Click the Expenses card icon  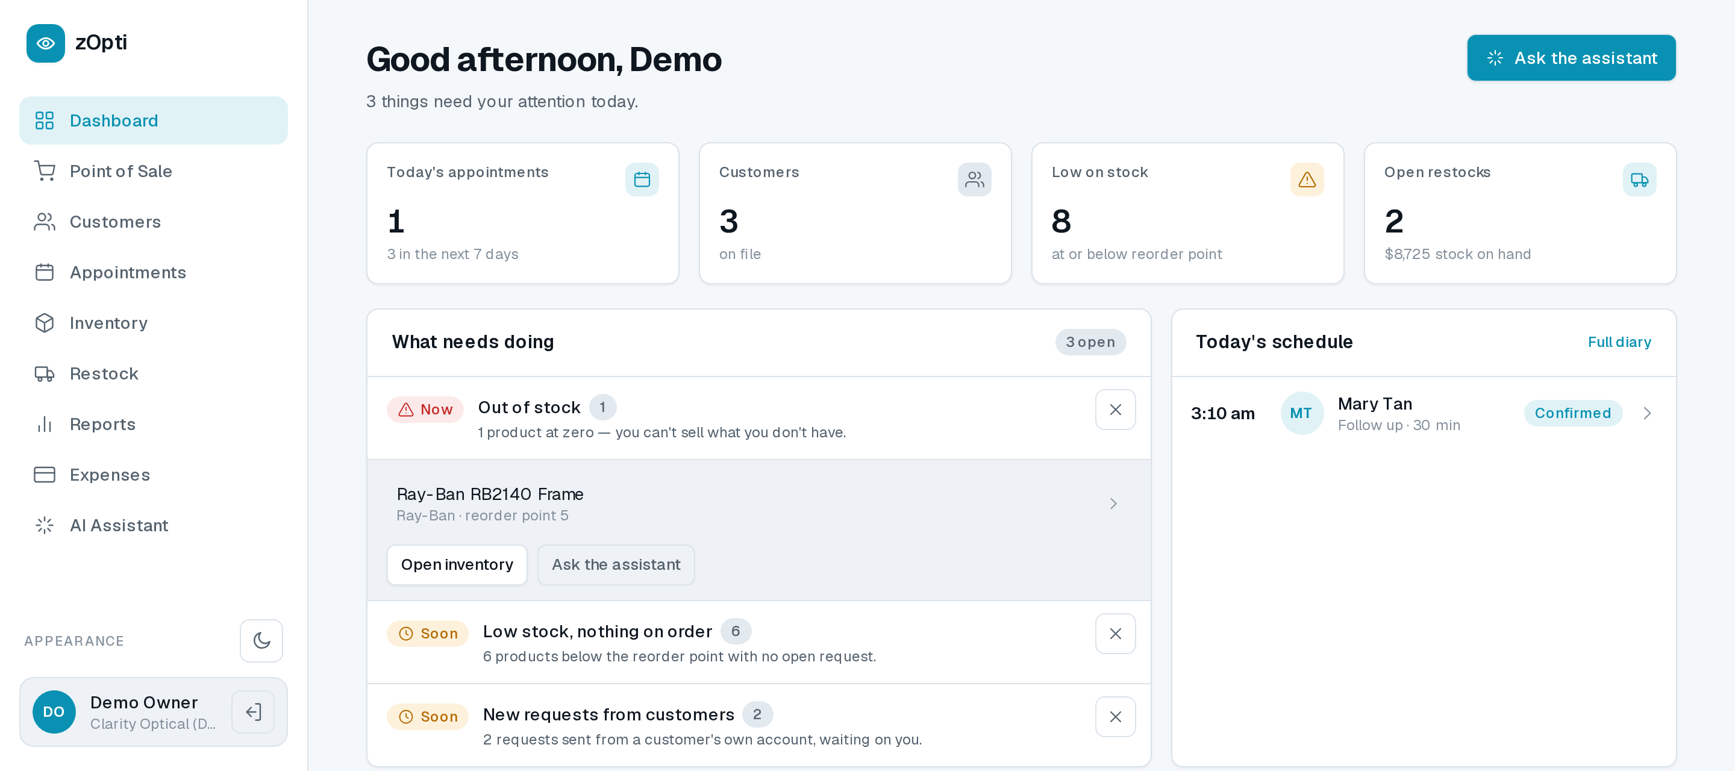pyautogui.click(x=45, y=475)
